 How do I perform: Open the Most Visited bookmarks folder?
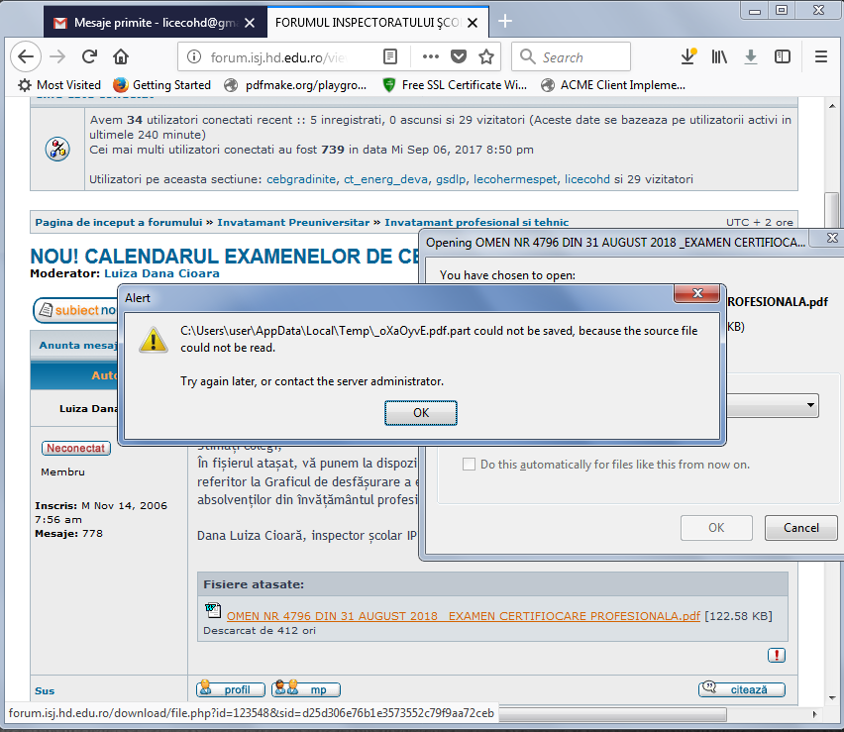(x=59, y=85)
